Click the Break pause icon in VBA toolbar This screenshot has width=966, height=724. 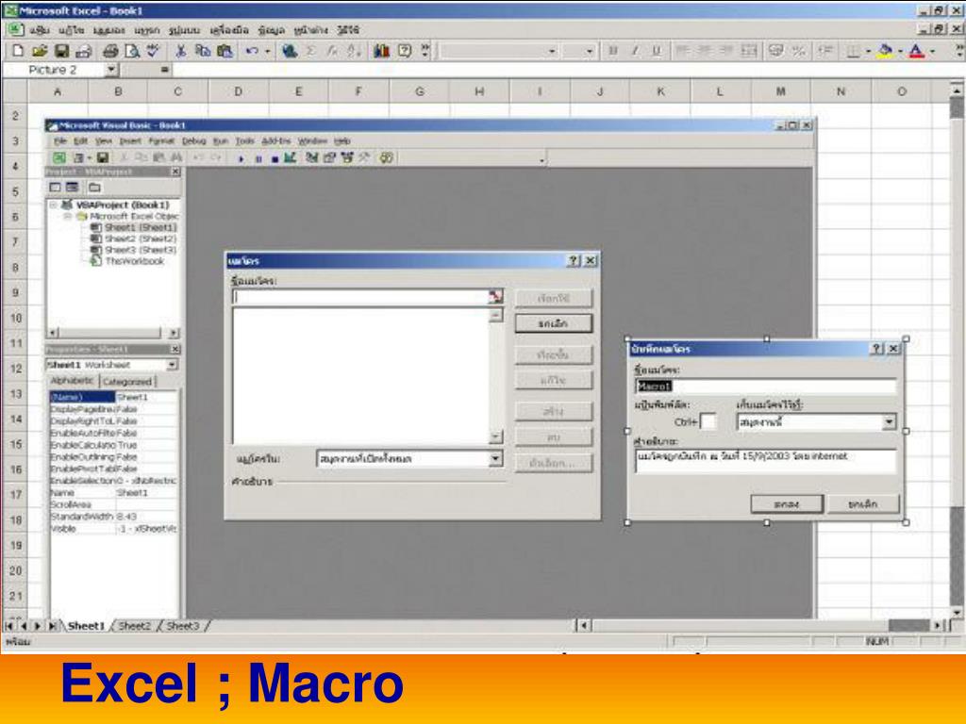point(258,158)
